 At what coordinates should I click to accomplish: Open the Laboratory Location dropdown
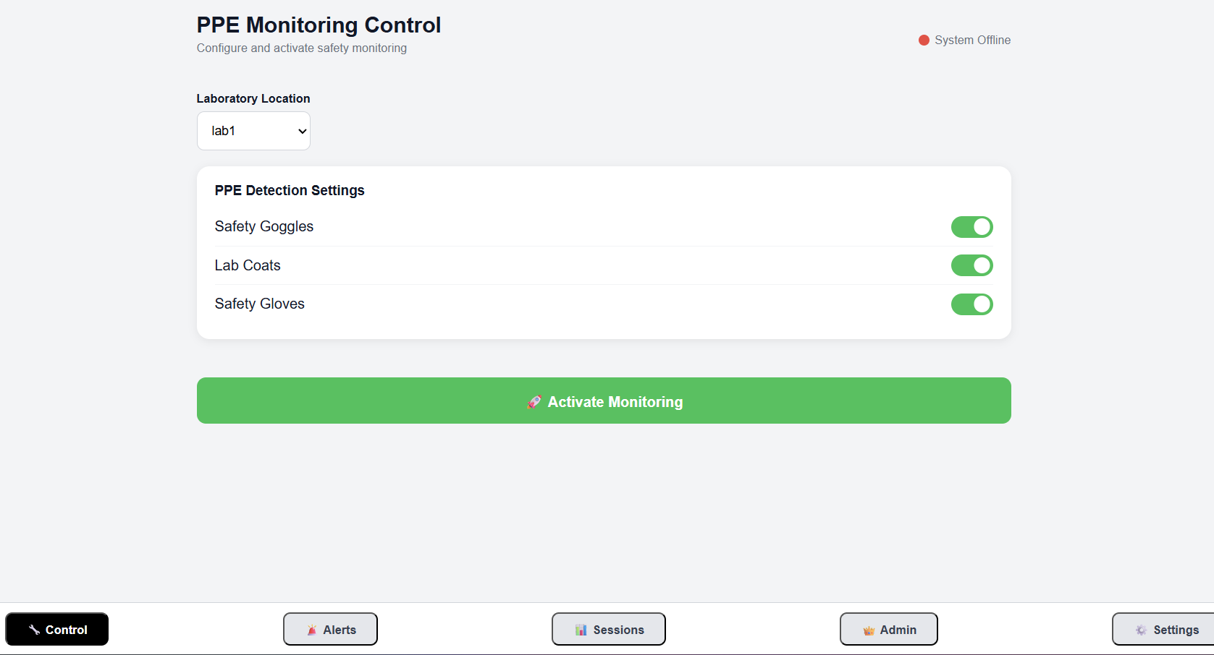[x=253, y=131]
